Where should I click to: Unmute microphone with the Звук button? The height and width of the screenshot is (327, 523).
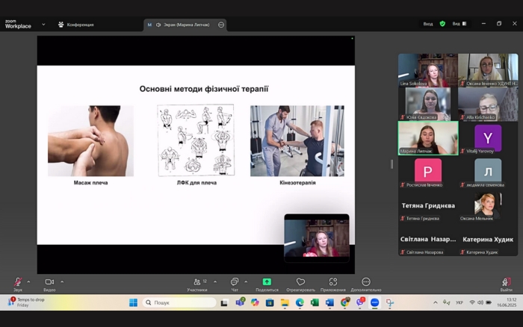tap(17, 283)
